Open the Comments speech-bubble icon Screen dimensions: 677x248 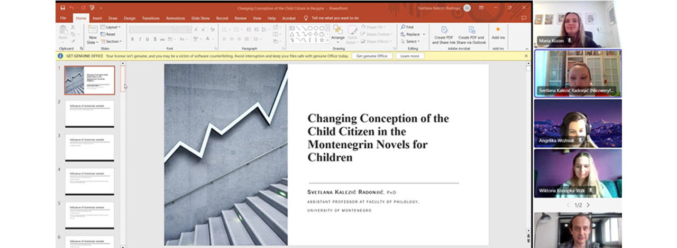[x=524, y=18]
